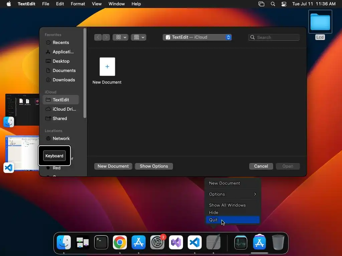Viewport: 342px width, 256px height.
Task: Open Google Chrome in the Dock
Action: (120, 242)
